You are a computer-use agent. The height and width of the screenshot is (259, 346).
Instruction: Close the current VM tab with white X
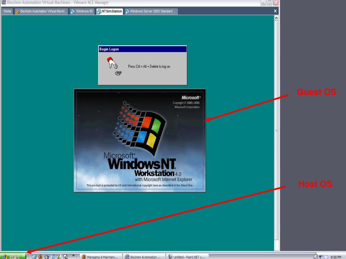(275, 11)
